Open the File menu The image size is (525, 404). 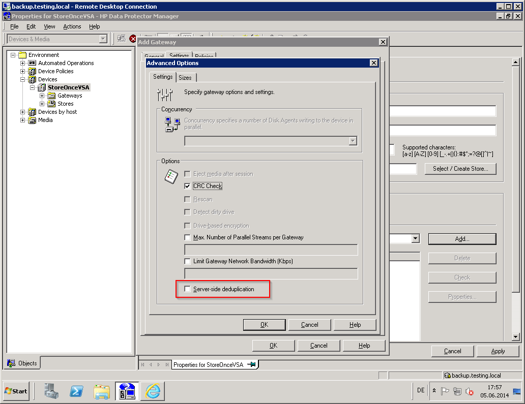(14, 26)
